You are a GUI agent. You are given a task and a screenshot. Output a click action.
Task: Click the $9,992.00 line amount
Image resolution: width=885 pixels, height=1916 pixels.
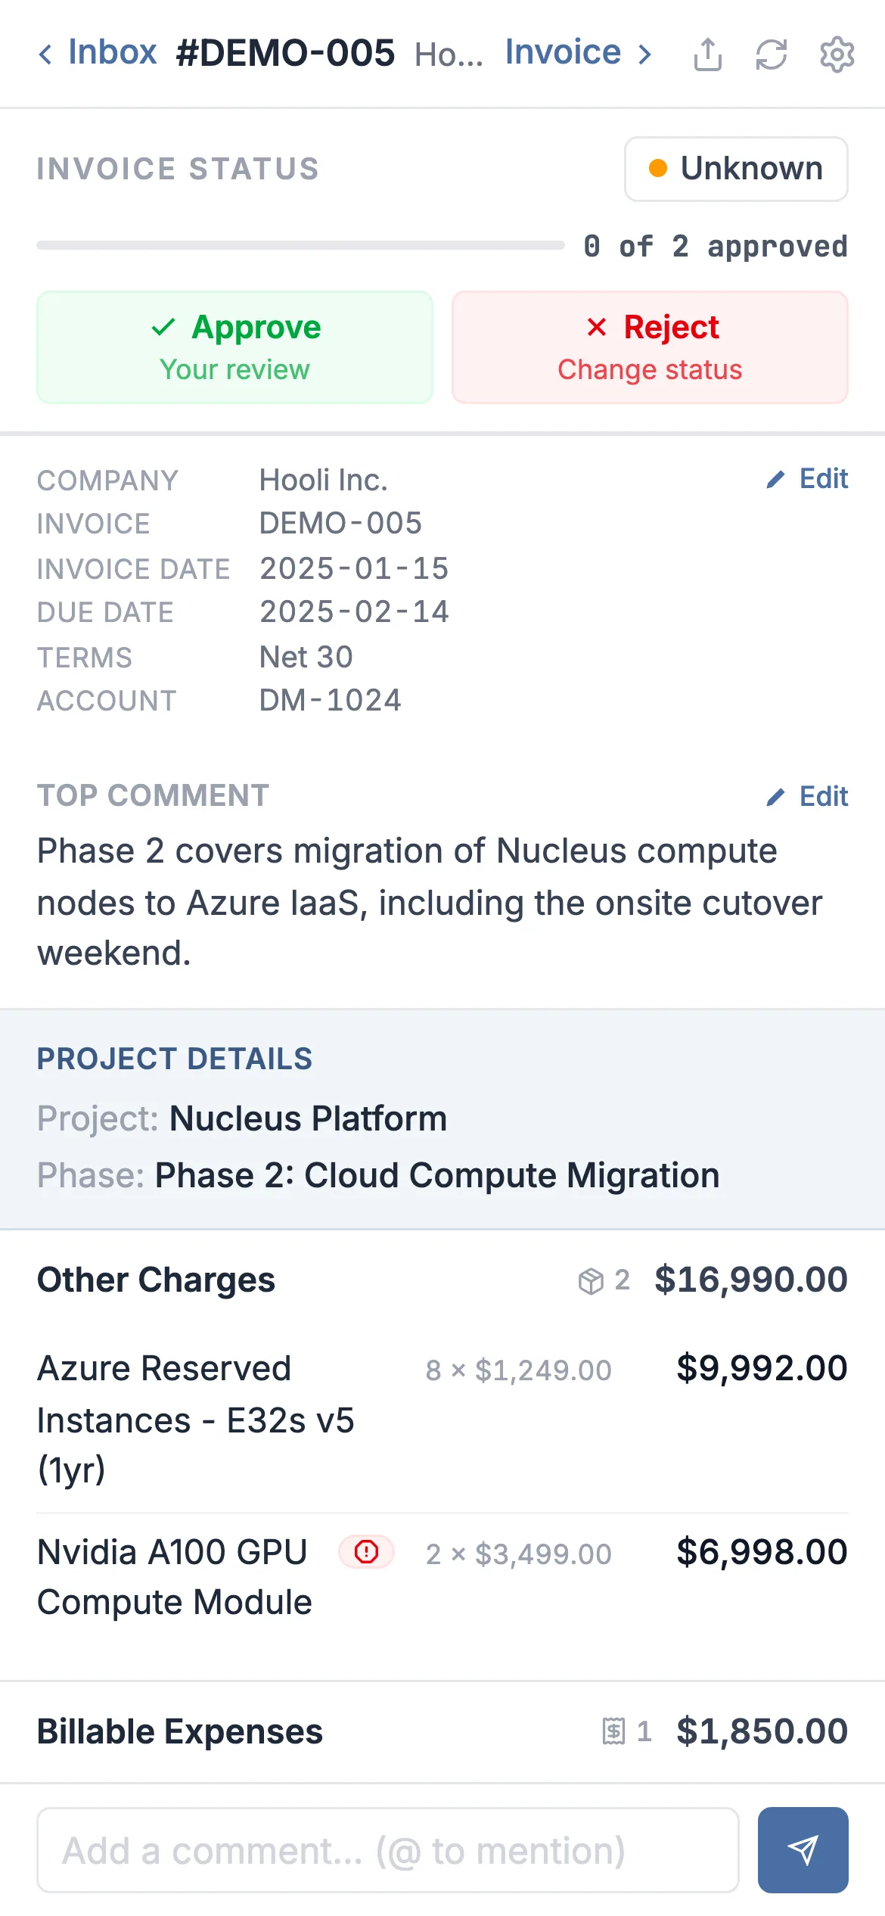pyautogui.click(x=762, y=1368)
